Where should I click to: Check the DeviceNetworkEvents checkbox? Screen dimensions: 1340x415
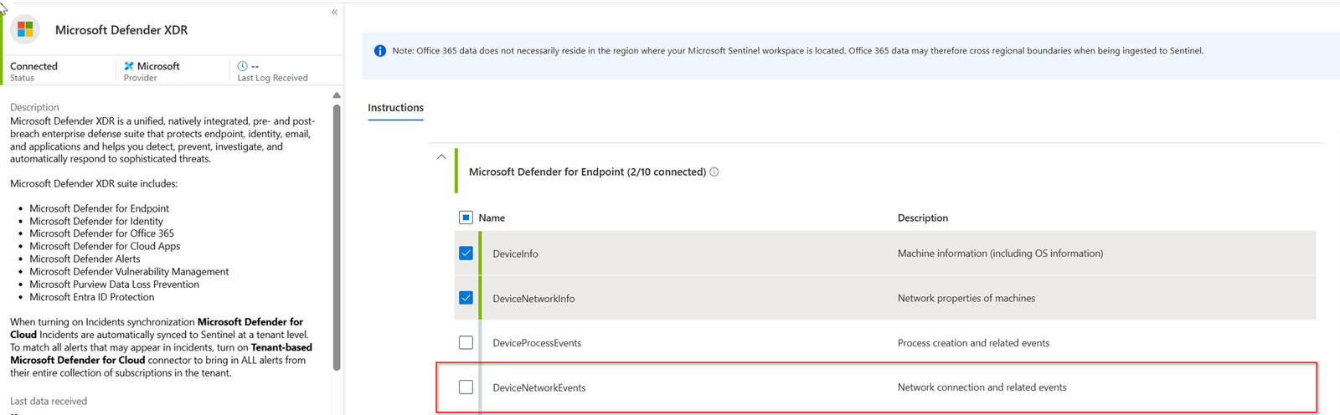tap(466, 387)
